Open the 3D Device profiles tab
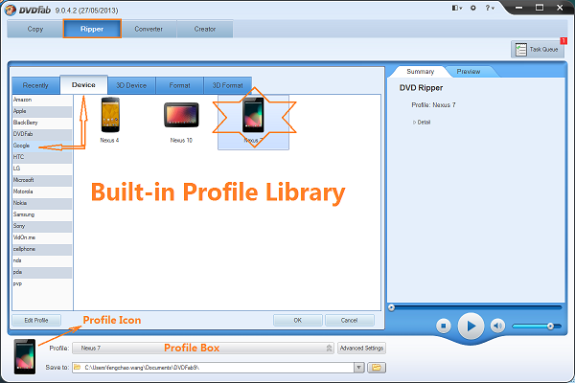The height and width of the screenshot is (383, 575). (131, 85)
